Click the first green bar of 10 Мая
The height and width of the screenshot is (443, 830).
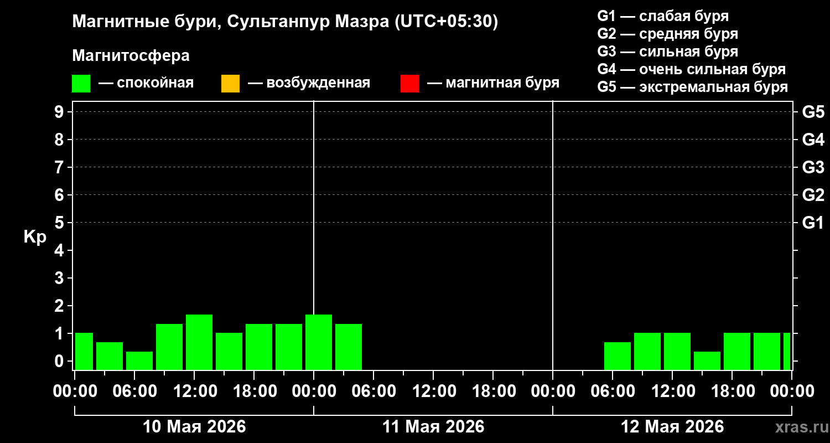84,351
